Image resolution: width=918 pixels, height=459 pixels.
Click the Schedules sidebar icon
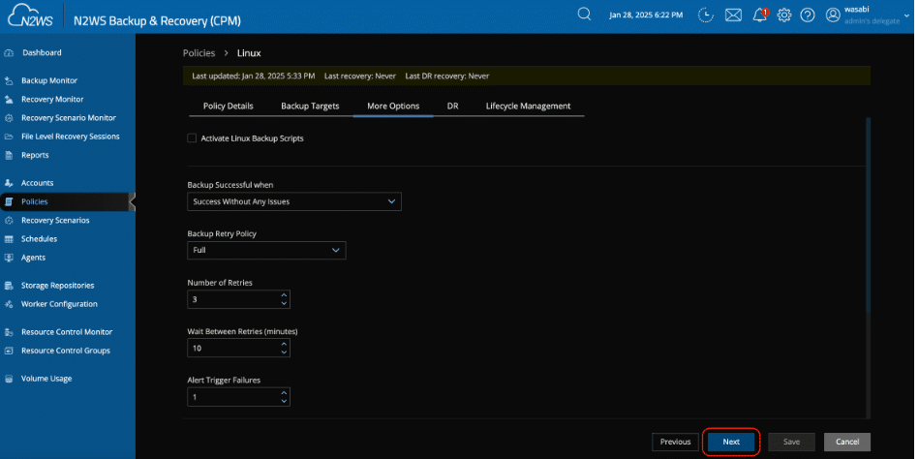(8, 239)
